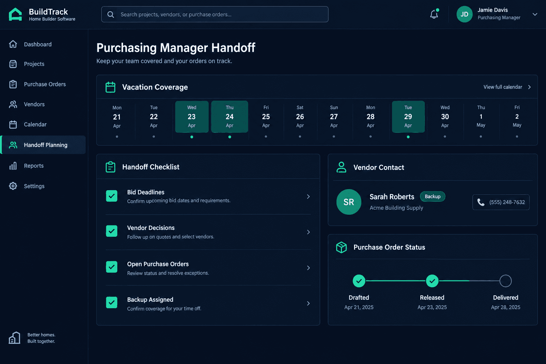Expand the Backup Assigned row chevron

click(308, 303)
